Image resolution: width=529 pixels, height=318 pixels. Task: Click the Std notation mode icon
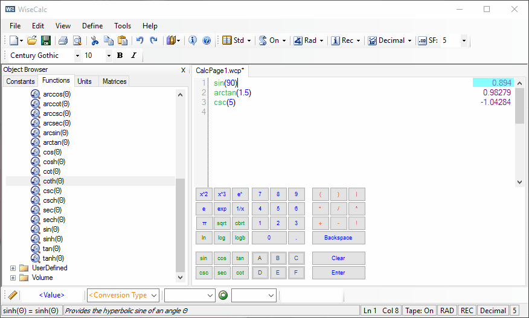(227, 40)
